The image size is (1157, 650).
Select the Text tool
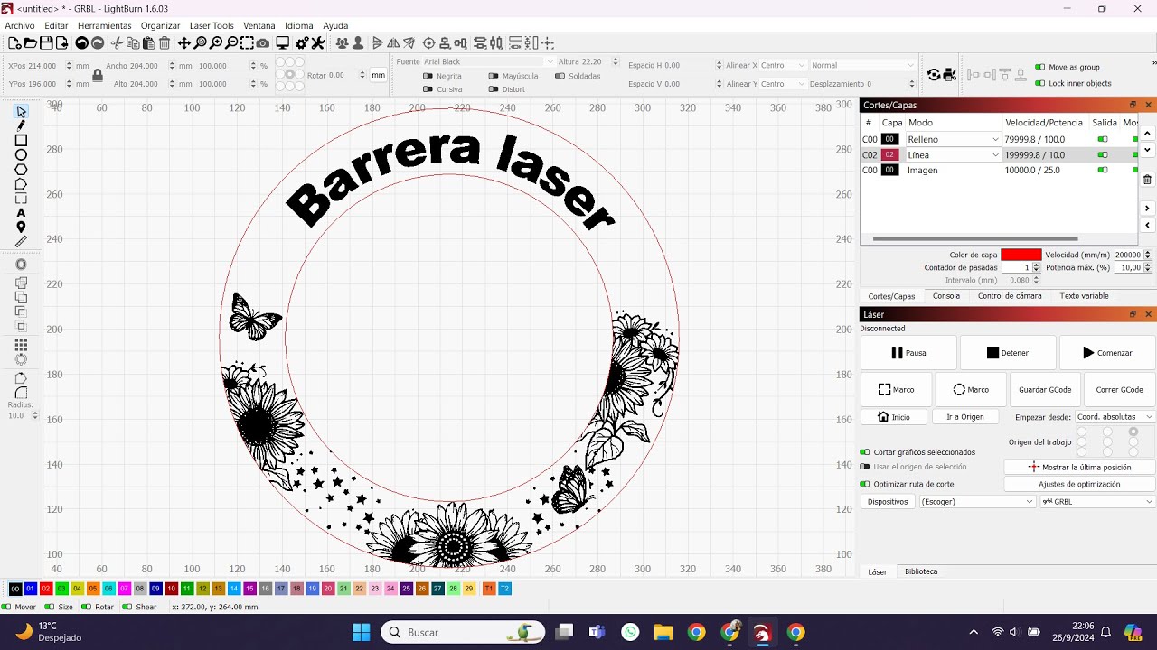point(21,213)
